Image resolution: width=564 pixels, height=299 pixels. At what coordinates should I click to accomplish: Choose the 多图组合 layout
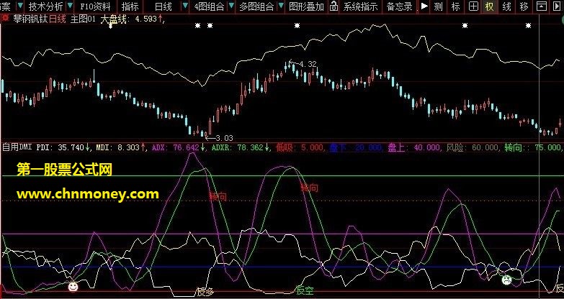point(256,6)
